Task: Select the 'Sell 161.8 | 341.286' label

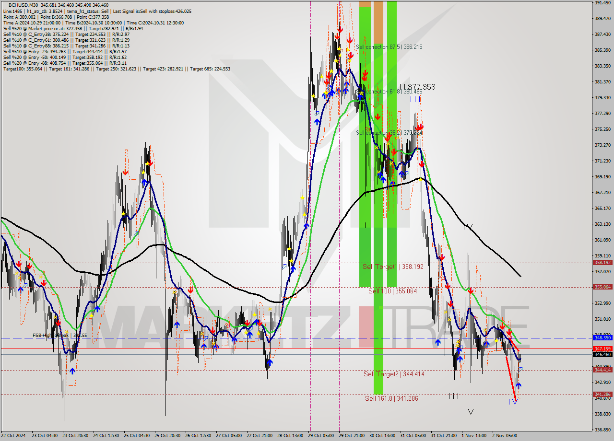Action: (x=391, y=398)
